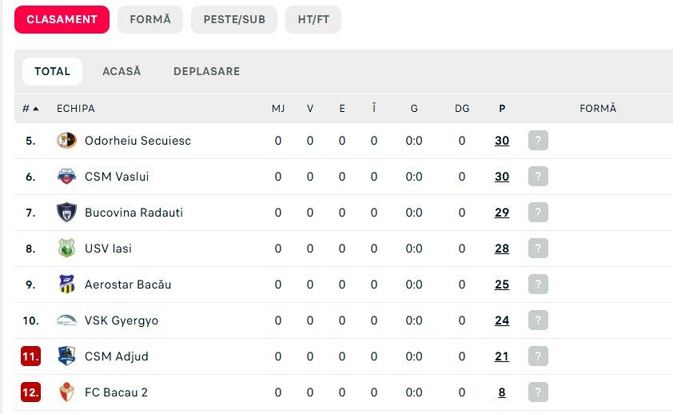Screen dimensions: 673x414
Task: Click the VSK Gyergyo team logo
Action: 66,320
